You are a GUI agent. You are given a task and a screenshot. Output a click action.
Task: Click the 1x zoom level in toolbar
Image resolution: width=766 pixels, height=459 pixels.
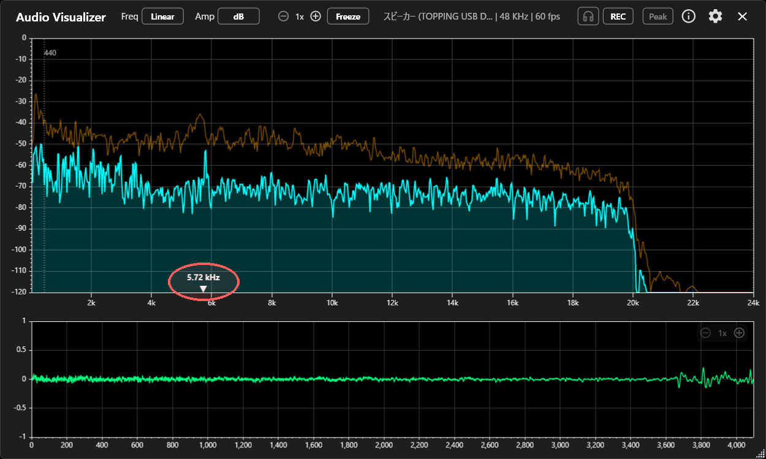(300, 17)
